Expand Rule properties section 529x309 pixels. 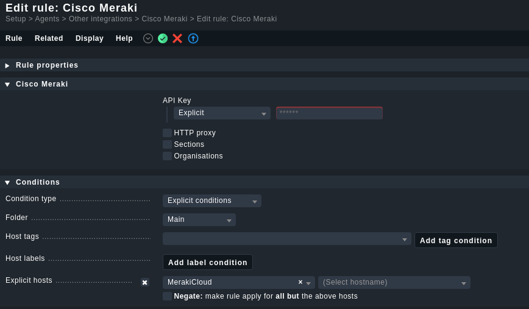point(7,65)
